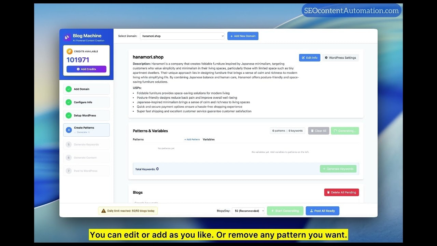Click the Add New Domain button
The image size is (437, 246).
click(x=243, y=36)
